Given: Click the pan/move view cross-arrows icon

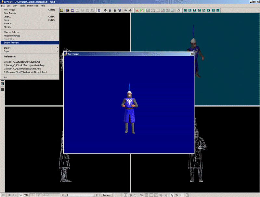Looking at the screenshot, I should tap(131, 10).
